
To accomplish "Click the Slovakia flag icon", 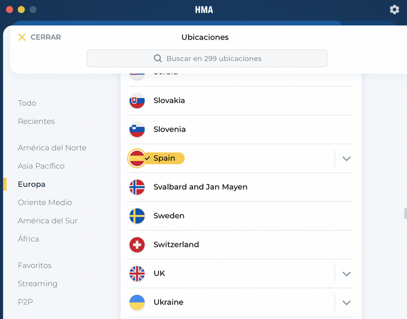I will 137,101.
